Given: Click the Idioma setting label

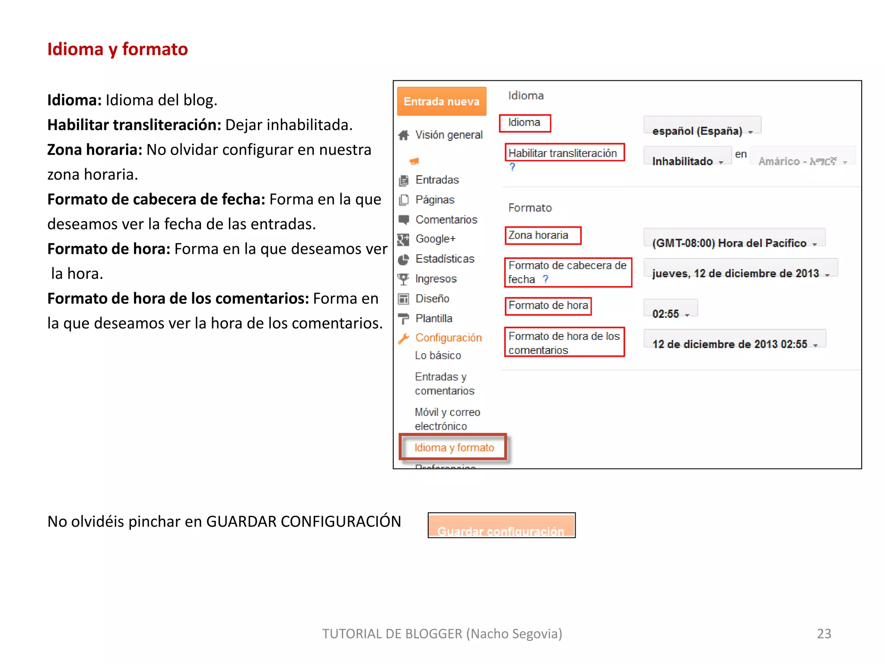Looking at the screenshot, I should pyautogui.click(x=525, y=123).
